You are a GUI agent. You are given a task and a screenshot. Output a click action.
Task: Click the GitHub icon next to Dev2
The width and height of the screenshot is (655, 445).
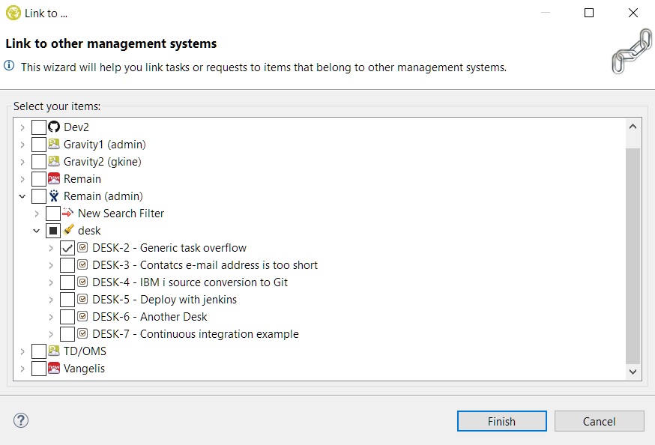[x=54, y=127]
